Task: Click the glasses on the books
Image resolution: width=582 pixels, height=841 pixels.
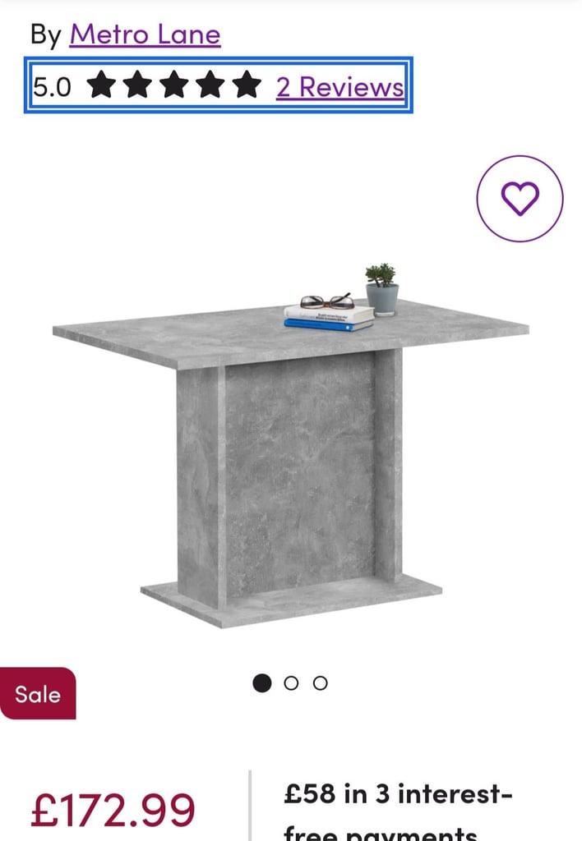Action: pos(327,301)
